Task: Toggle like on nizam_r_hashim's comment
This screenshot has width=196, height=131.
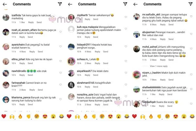Action: (x=191, y=74)
